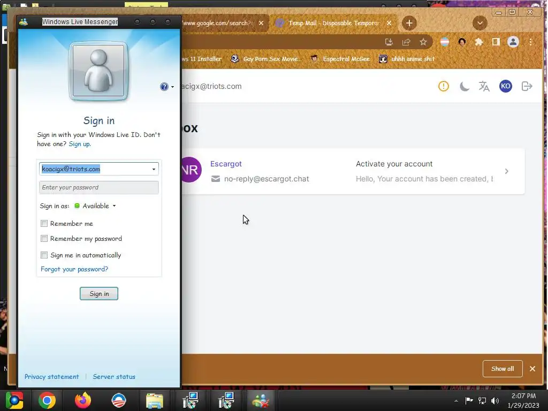The width and height of the screenshot is (548, 411).
Task: Expand the Escargot email with chevron arrow
Action: click(506, 171)
